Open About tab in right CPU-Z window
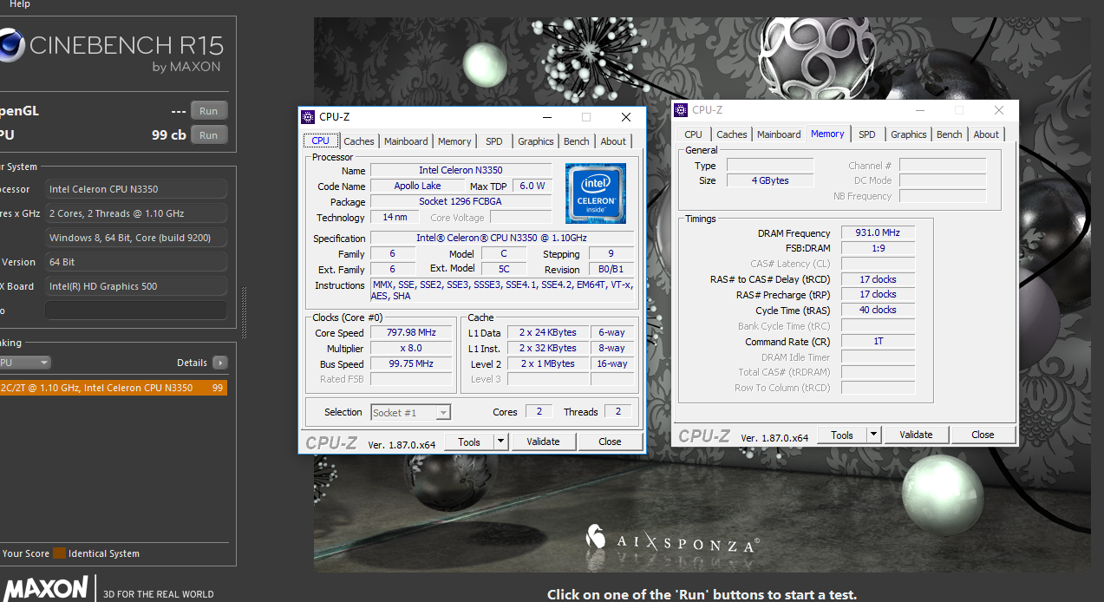Image resolution: width=1104 pixels, height=602 pixels. (986, 134)
